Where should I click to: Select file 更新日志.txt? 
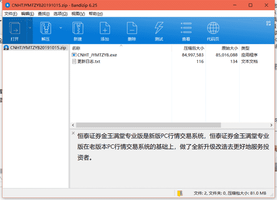pyautogui.click(x=89, y=61)
